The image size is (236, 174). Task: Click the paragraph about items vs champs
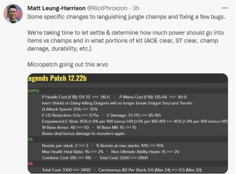tap(126, 41)
